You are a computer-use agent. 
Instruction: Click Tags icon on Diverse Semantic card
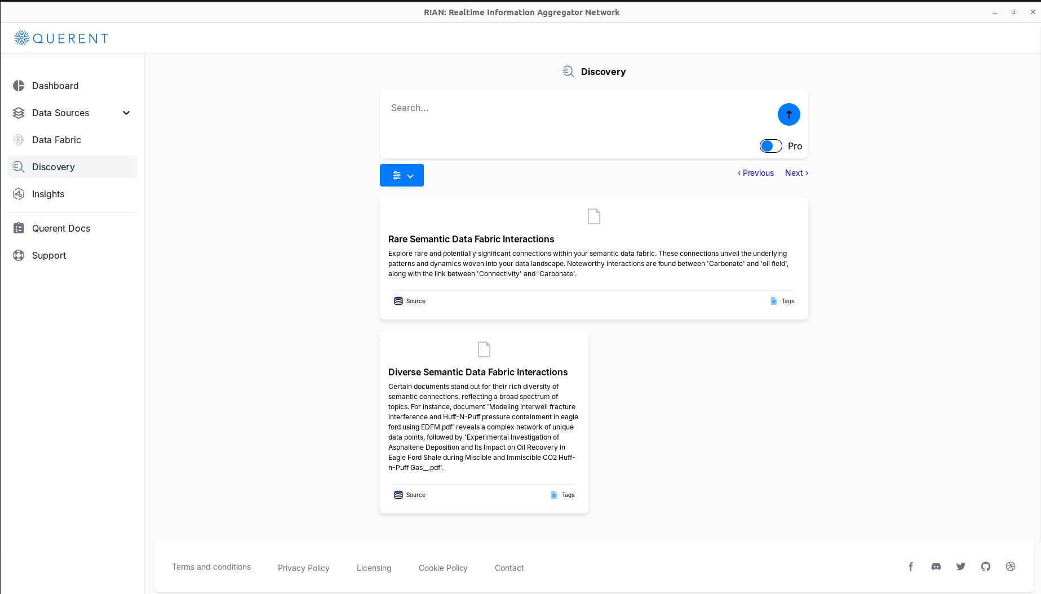pos(554,495)
